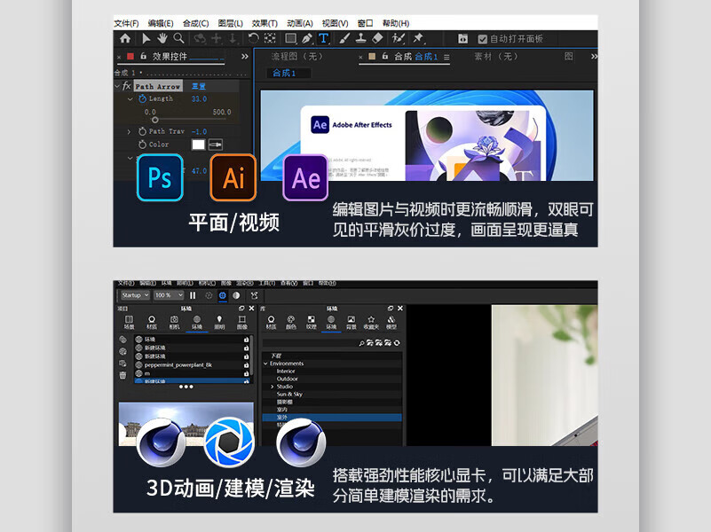The width and height of the screenshot is (711, 532).
Task: Toggle the 自动打开面板 checkbox
Action: click(483, 39)
